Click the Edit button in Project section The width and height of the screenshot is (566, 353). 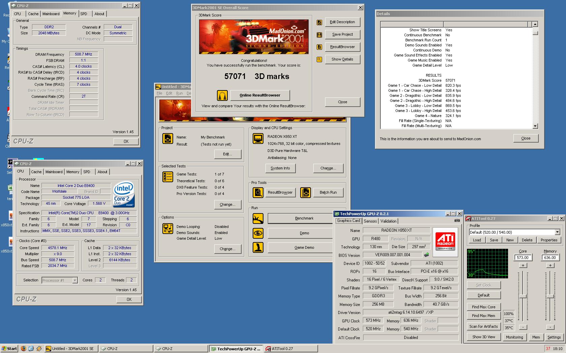click(227, 154)
